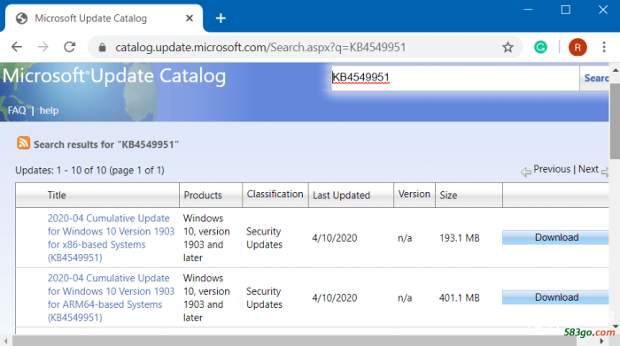Download the ARM64-based Systems update
The width and height of the screenshot is (620, 346).
click(x=555, y=297)
